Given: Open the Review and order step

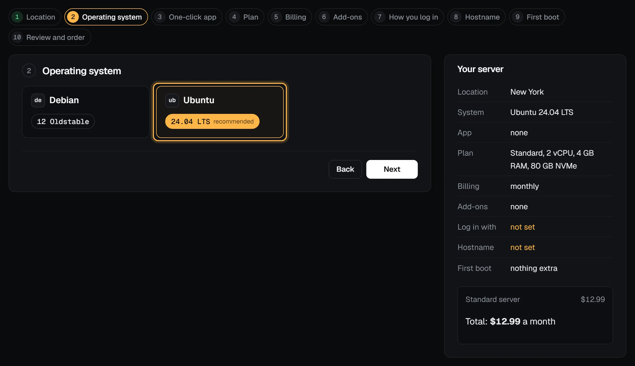Looking at the screenshot, I should coord(50,37).
